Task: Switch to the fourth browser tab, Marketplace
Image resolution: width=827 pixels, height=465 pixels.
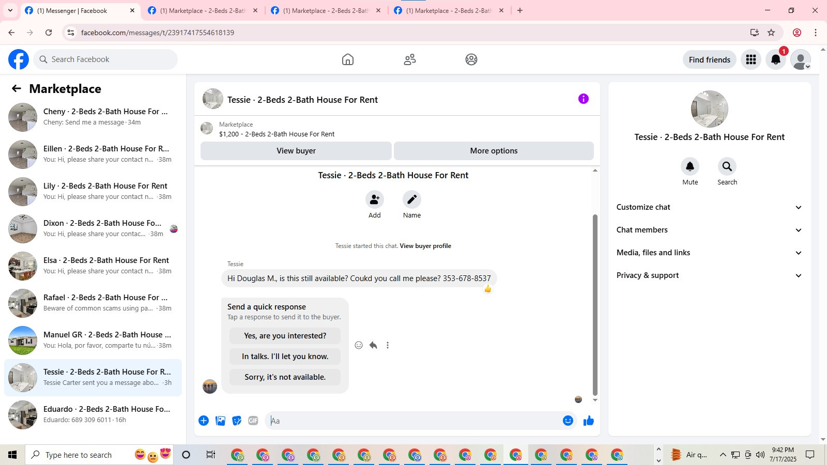Action: (x=449, y=10)
